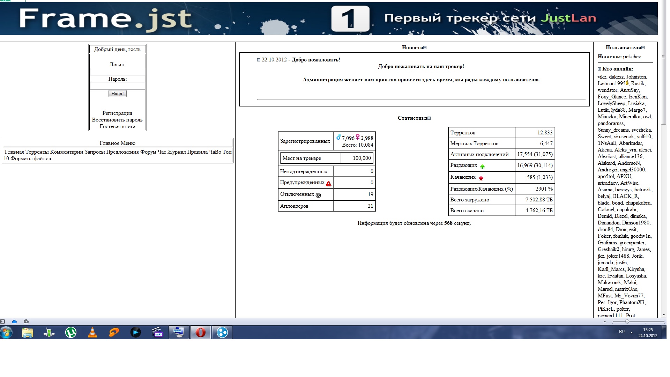
Task: Collapse the 22.10.2012 news entry
Action: coord(259,60)
